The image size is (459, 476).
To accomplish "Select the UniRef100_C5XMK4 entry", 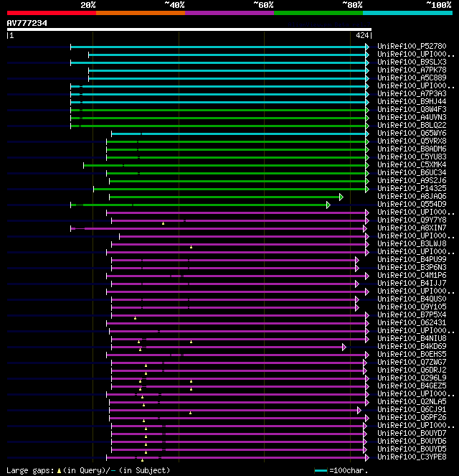I will coord(412,164).
